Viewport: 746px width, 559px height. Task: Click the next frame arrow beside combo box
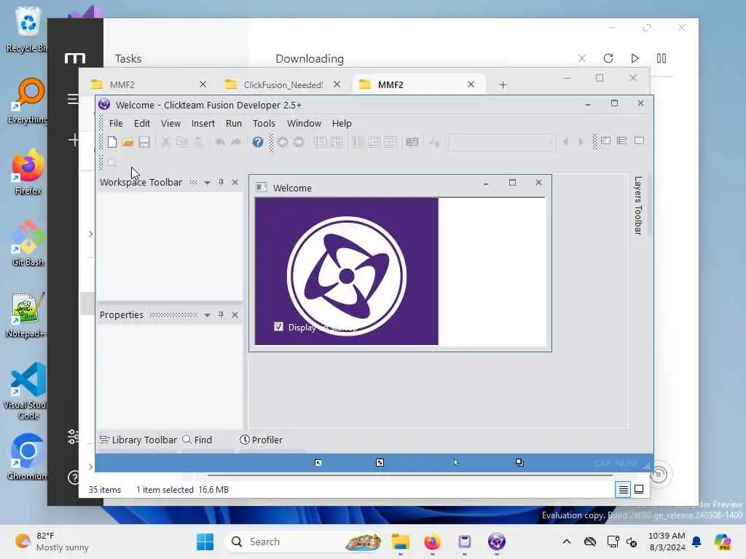click(x=581, y=142)
